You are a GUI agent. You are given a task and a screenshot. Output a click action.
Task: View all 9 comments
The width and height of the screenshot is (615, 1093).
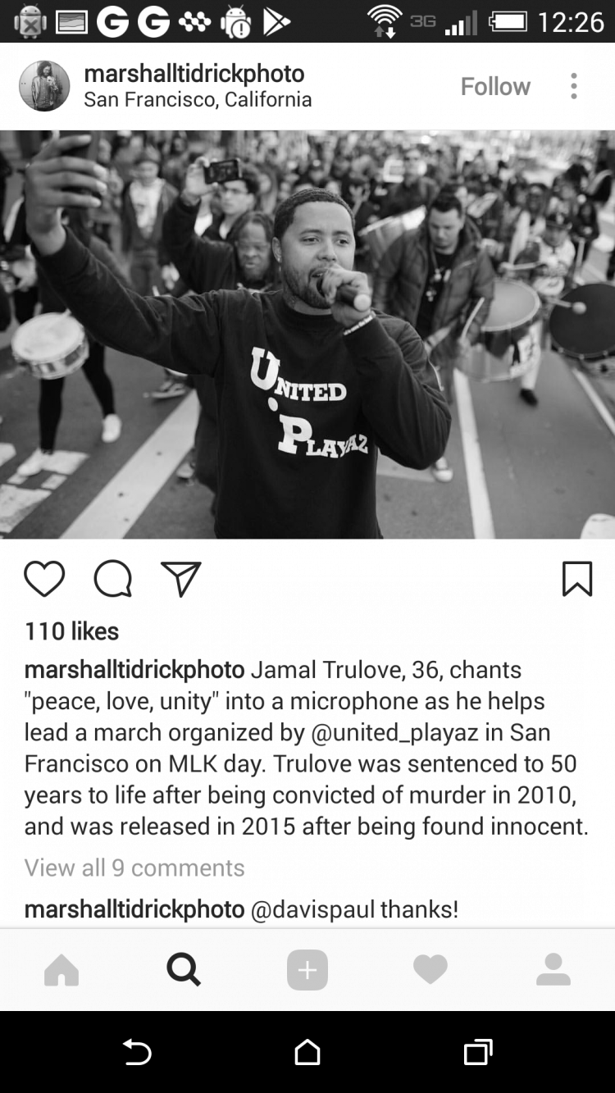(x=134, y=868)
